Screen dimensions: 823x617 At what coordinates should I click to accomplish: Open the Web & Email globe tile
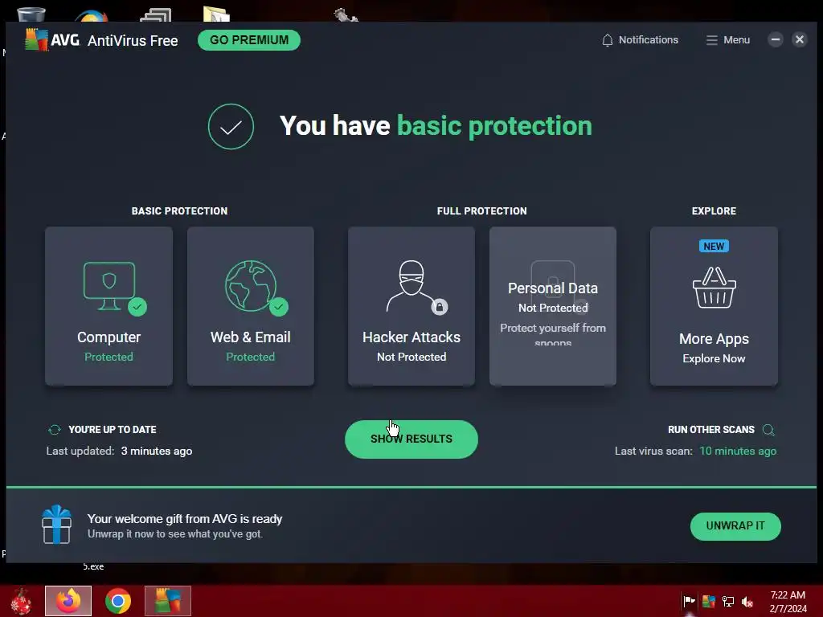[x=251, y=306]
